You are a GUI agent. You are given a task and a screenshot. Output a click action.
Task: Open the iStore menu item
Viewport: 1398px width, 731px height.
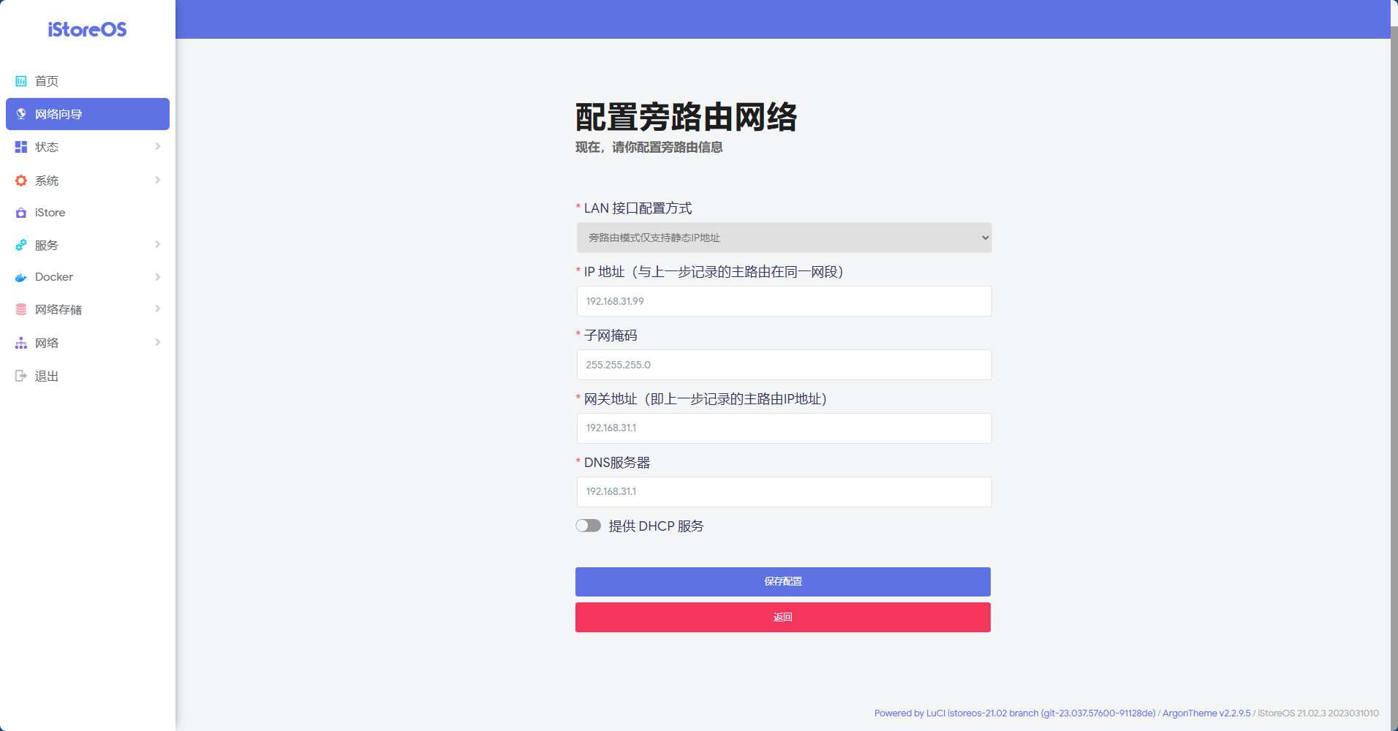pos(88,213)
